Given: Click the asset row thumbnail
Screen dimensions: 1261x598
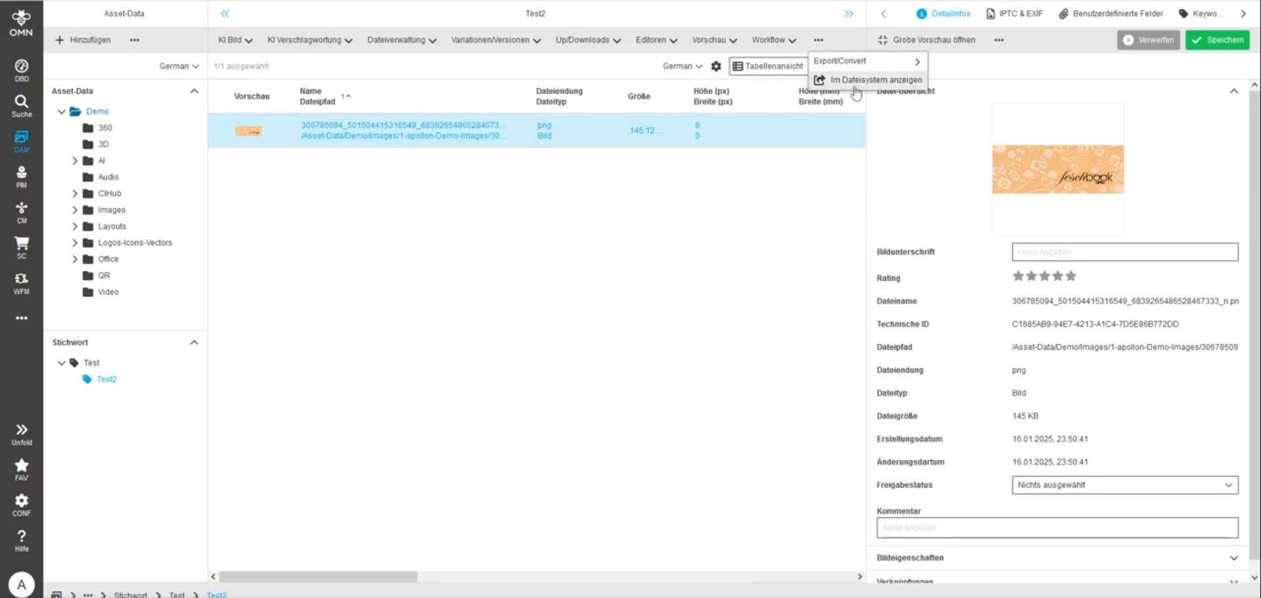Looking at the screenshot, I should coord(248,131).
